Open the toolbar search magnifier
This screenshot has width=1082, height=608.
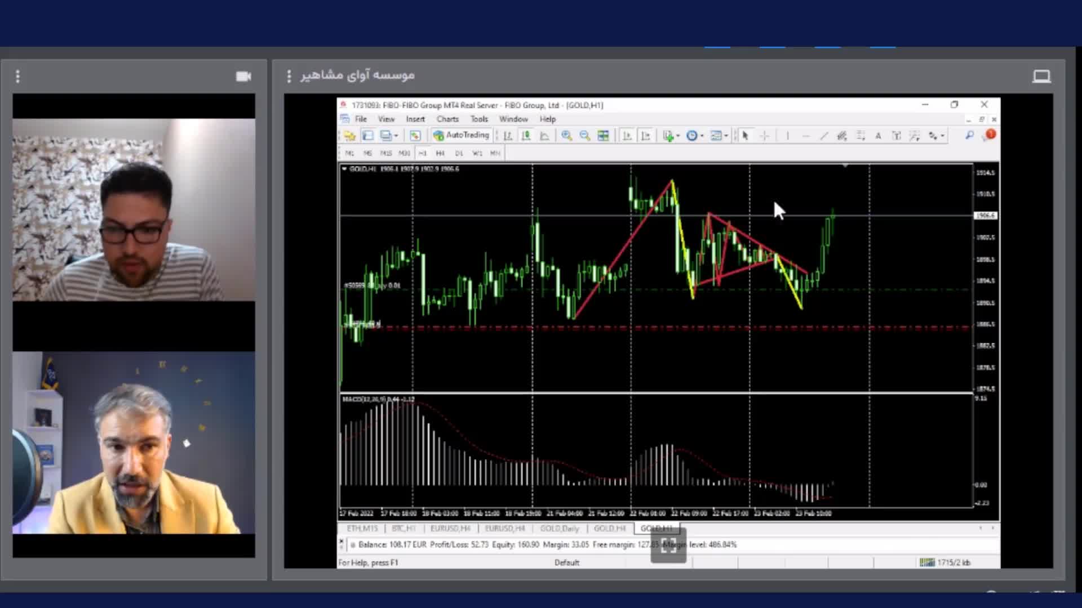pyautogui.click(x=969, y=135)
